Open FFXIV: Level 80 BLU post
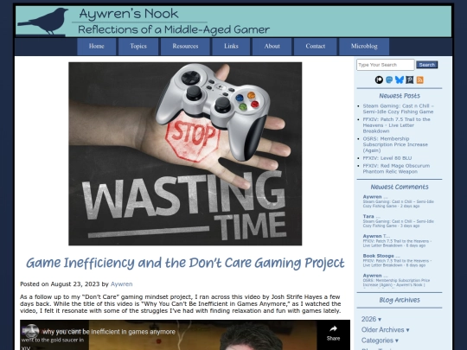The height and width of the screenshot is (350, 467). (x=387, y=158)
